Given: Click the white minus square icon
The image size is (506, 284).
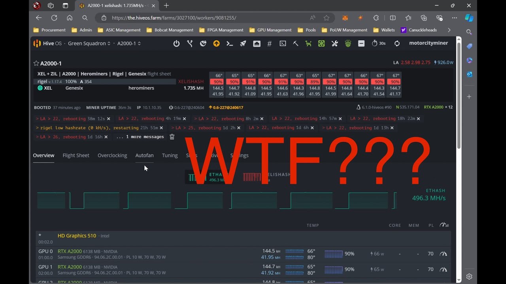Looking at the screenshot, I should coord(361,43).
